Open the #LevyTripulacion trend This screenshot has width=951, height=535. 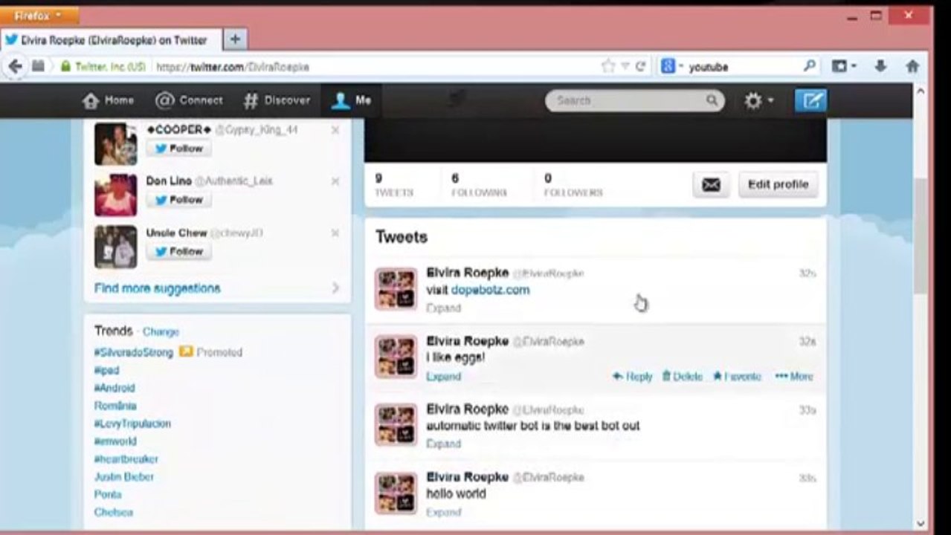[x=132, y=424]
